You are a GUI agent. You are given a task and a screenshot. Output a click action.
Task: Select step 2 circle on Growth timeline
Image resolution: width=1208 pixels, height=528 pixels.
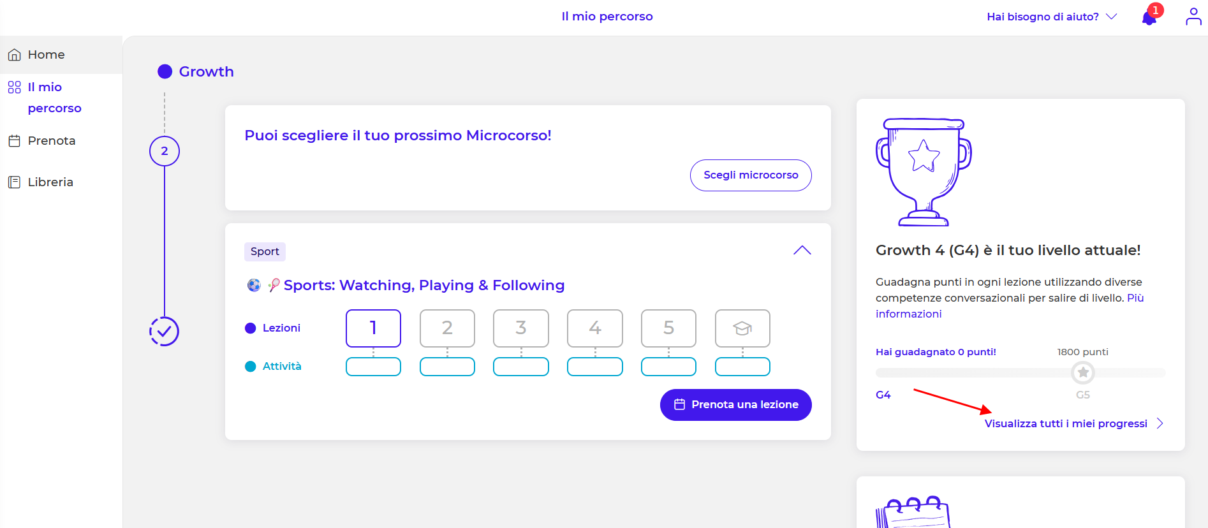(x=165, y=151)
